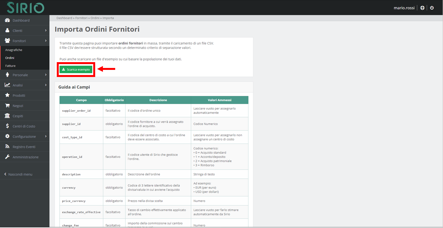
Task: Expand the Configurazione menu chevron
Action: (46, 137)
